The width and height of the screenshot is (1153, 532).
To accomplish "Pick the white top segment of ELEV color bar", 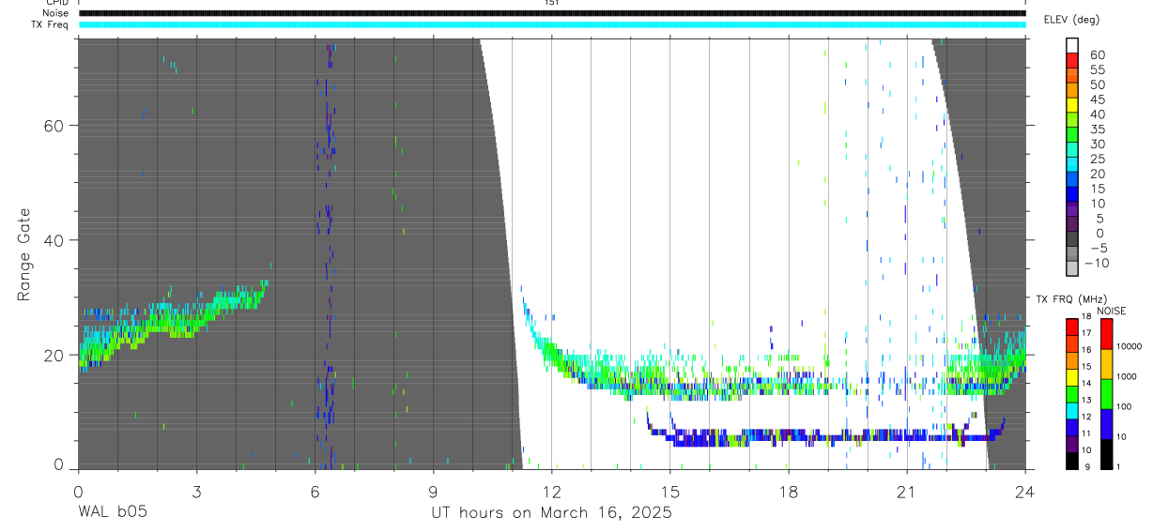I will pyautogui.click(x=1072, y=44).
